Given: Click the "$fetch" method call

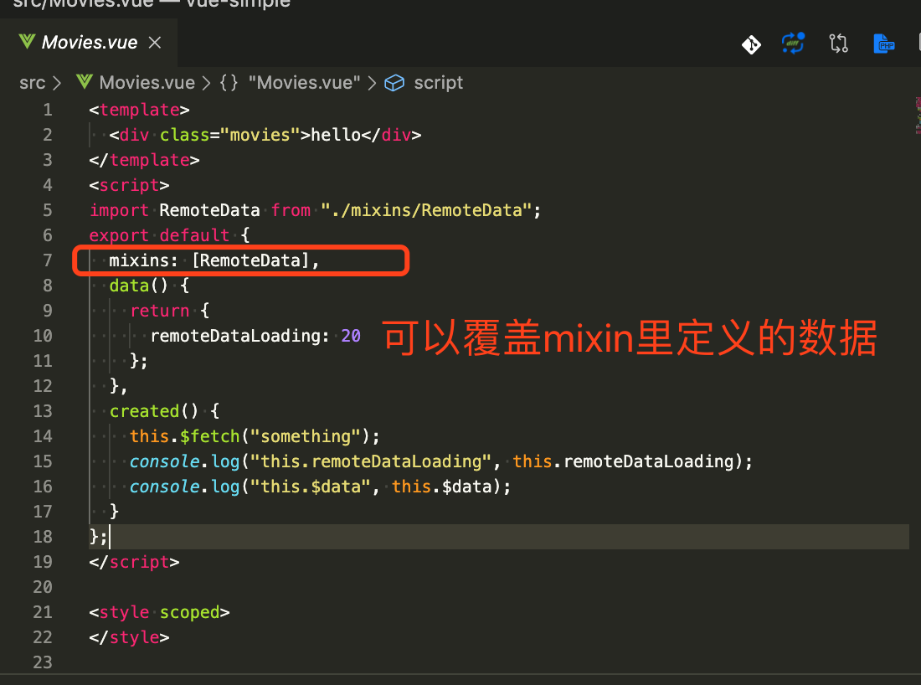Looking at the screenshot, I should point(209,436).
